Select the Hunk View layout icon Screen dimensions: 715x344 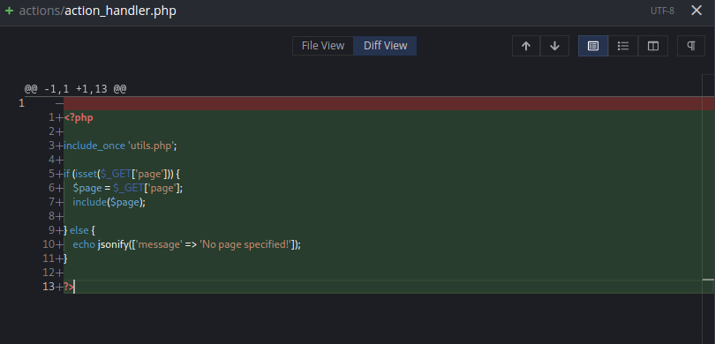(593, 46)
